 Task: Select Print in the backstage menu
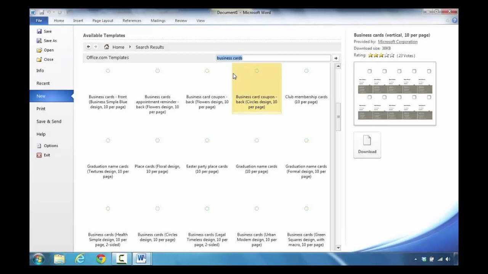click(x=41, y=109)
